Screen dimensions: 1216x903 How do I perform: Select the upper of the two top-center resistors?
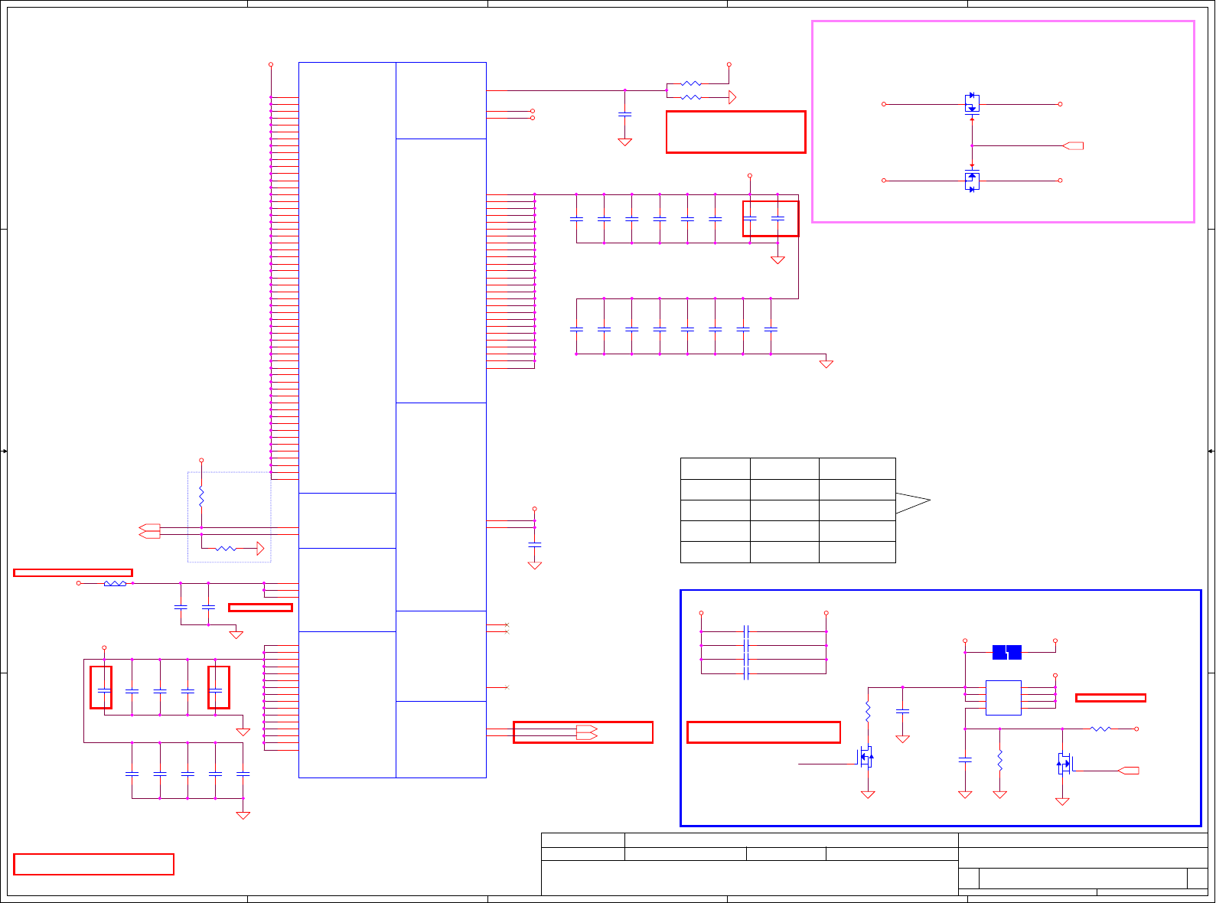coord(691,83)
